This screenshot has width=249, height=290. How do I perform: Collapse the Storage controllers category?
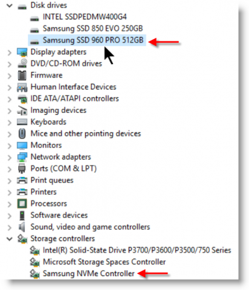coord(10,239)
